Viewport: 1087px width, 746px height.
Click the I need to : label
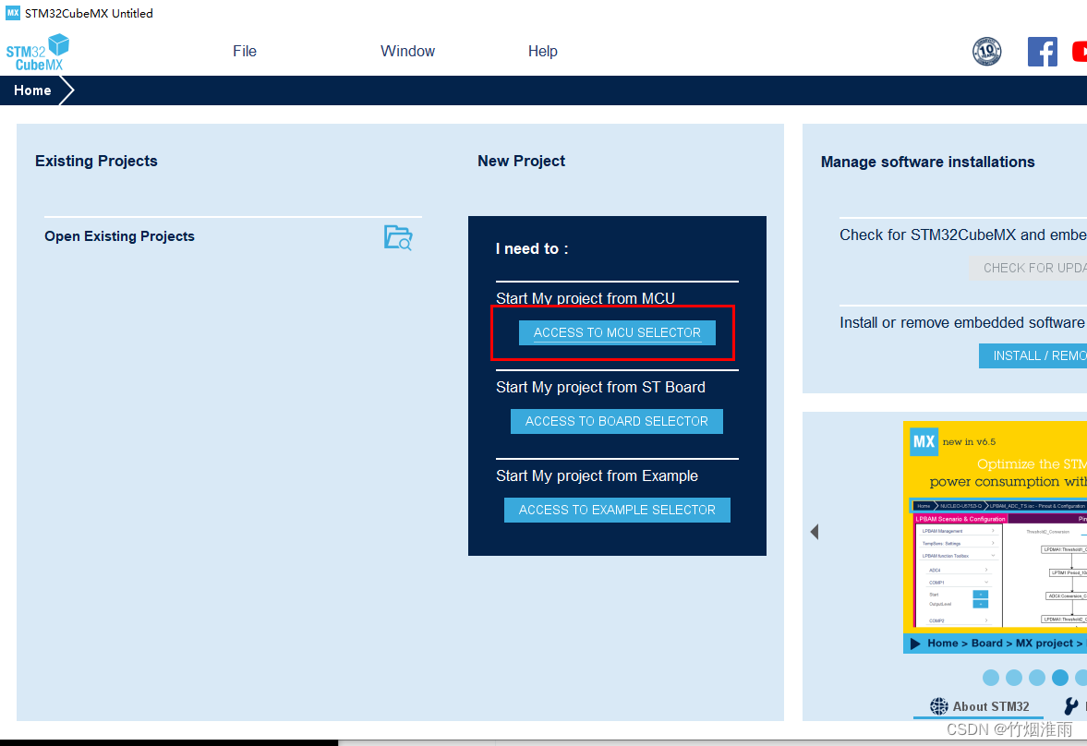532,249
